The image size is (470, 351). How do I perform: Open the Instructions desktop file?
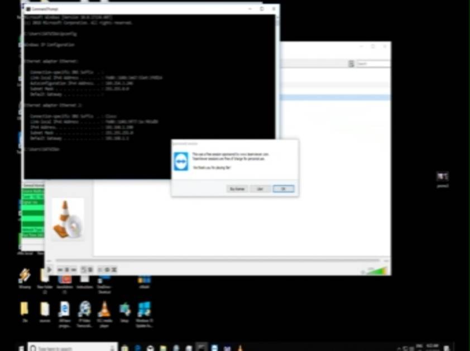[84, 282]
